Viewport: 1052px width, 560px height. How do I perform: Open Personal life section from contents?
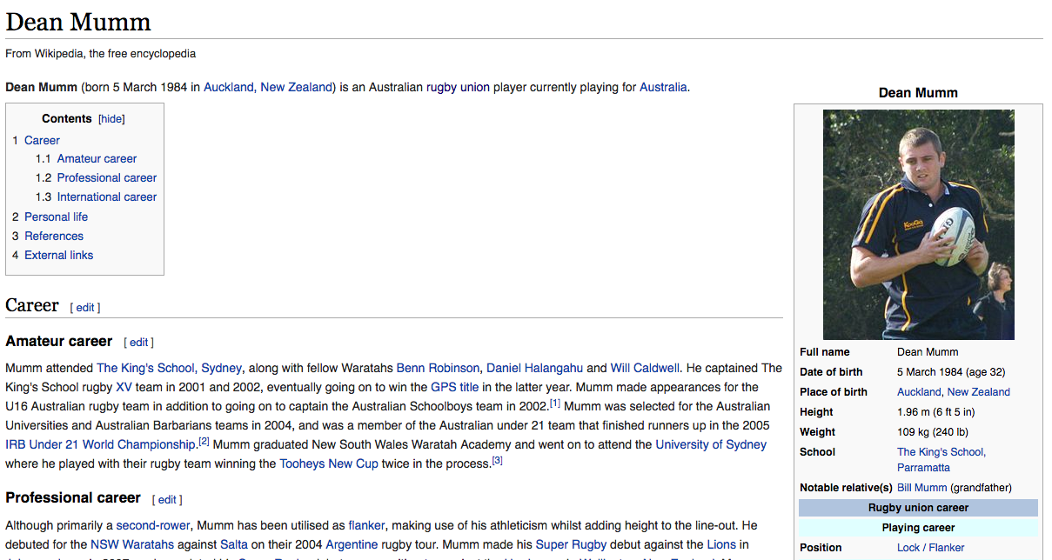pyautogui.click(x=56, y=217)
